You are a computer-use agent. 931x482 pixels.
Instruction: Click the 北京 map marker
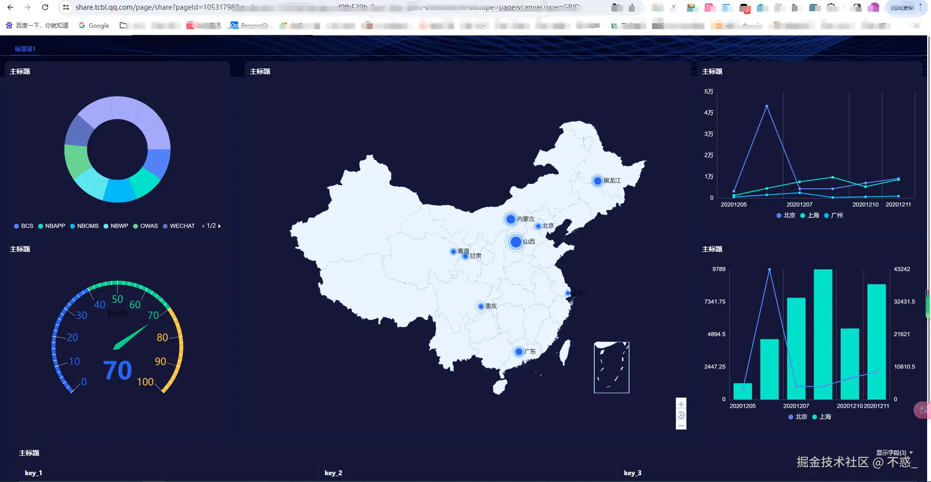coord(538,226)
